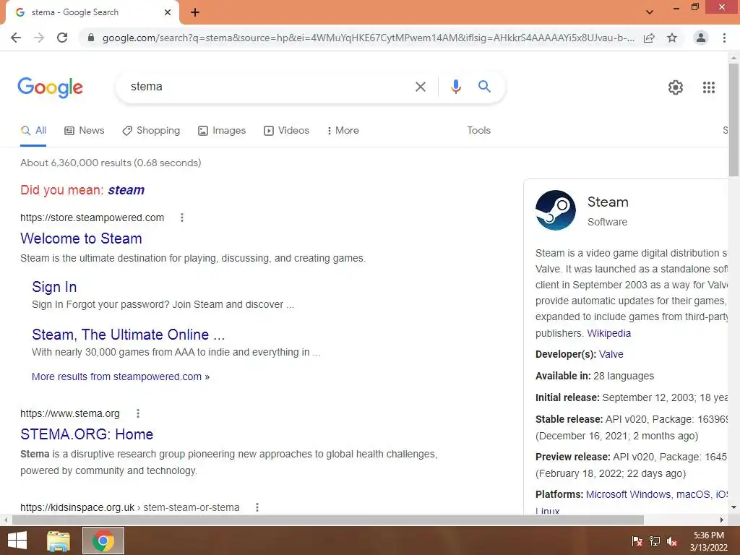This screenshot has width=740, height=555.
Task: Share this page from address bar
Action: [649, 38]
